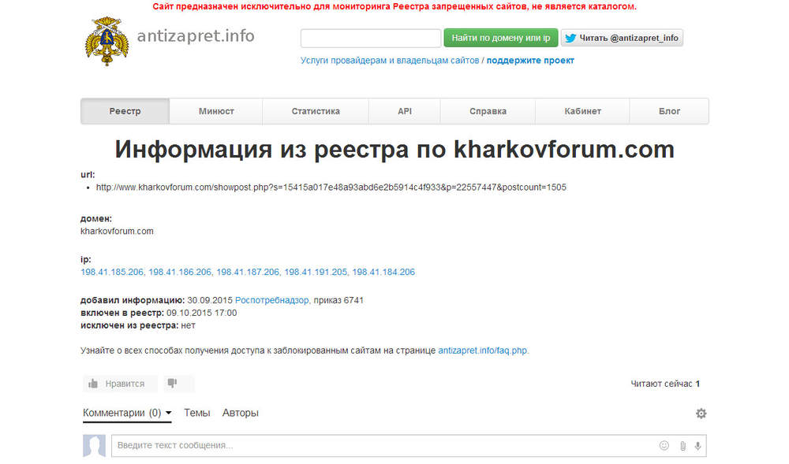Click the поддержите проект link
This screenshot has width=789, height=464.
point(530,60)
